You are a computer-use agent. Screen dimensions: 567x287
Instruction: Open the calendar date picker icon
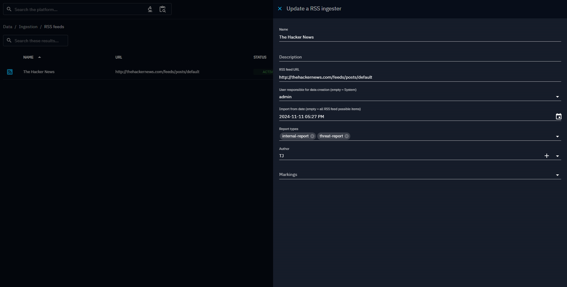pos(558,117)
